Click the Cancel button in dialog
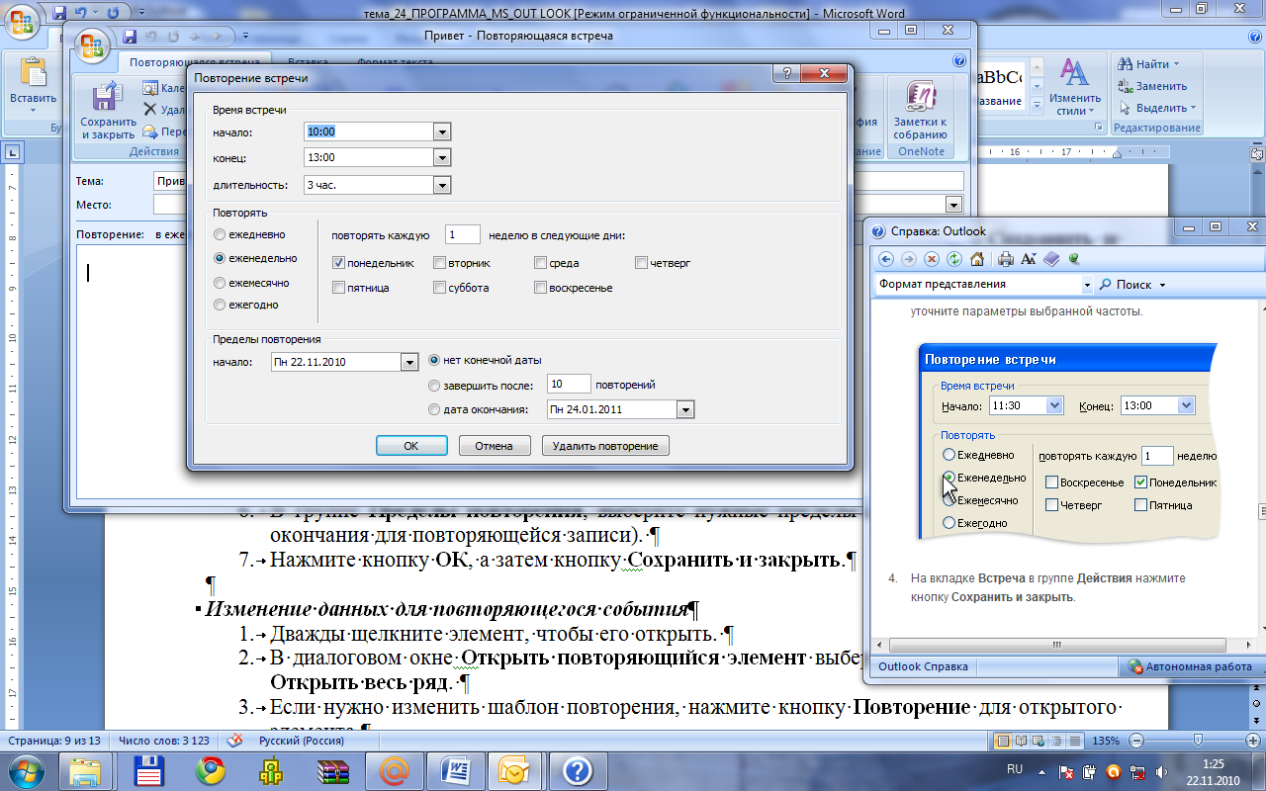Viewport: 1266px width, 791px height. coord(495,446)
